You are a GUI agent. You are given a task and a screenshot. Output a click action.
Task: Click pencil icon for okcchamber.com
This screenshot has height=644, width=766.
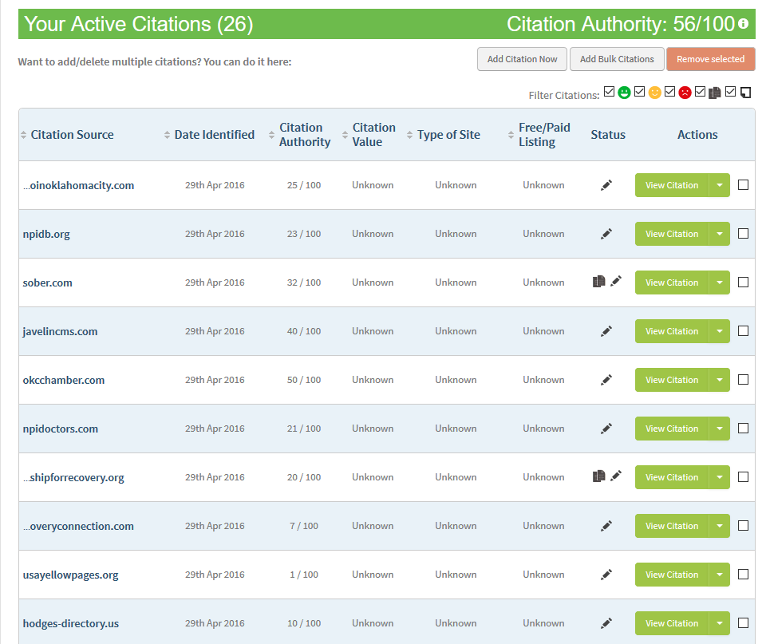coord(606,380)
